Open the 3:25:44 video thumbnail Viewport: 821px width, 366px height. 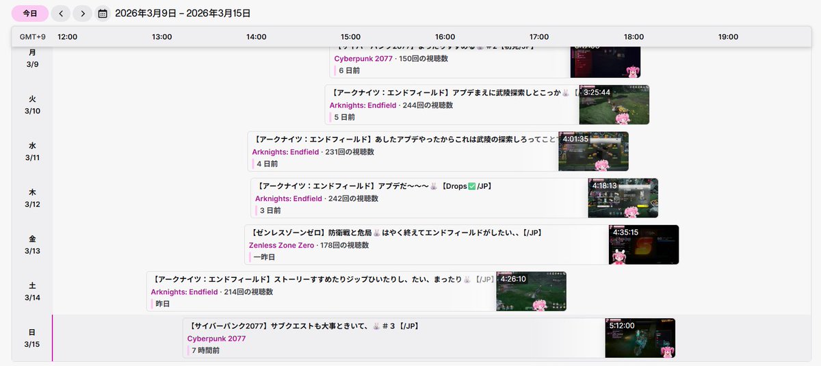tap(614, 105)
